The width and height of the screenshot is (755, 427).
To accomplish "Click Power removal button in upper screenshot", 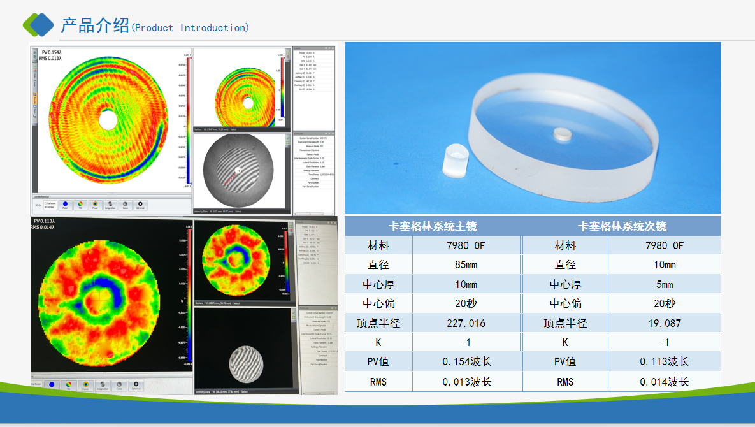I will point(96,205).
